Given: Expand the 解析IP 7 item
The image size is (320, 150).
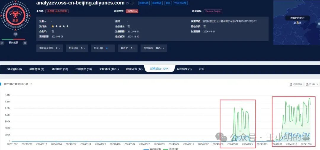Looking at the screenshot, I should pyautogui.click(x=128, y=48).
